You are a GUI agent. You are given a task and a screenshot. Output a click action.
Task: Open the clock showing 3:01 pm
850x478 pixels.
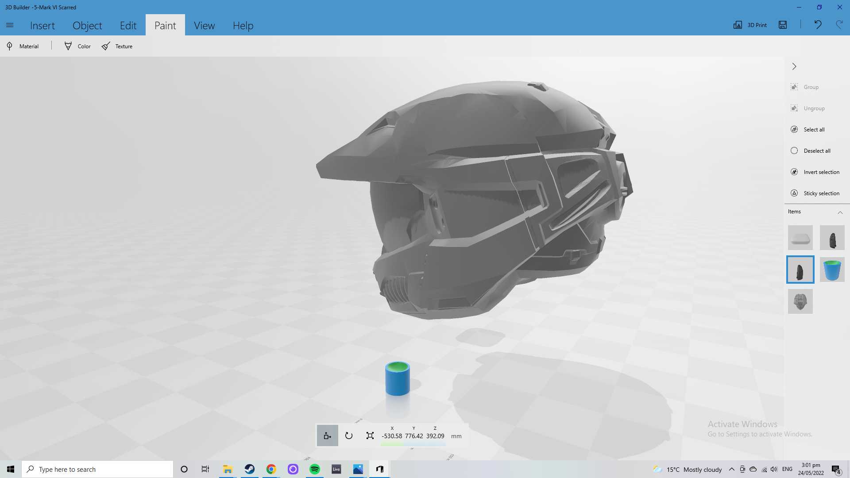coord(811,469)
